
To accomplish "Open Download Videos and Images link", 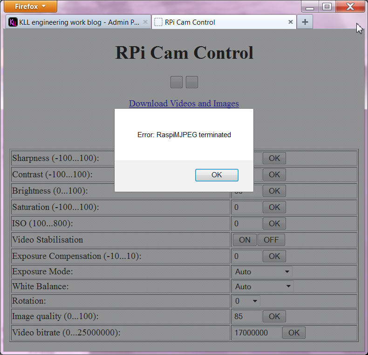I will click(184, 104).
